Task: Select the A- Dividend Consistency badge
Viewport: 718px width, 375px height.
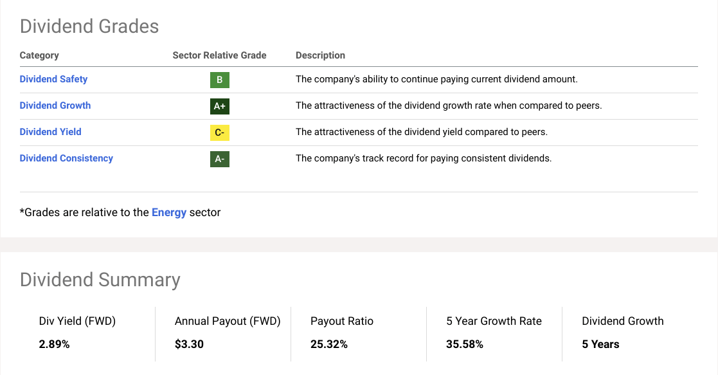Action: click(x=219, y=158)
